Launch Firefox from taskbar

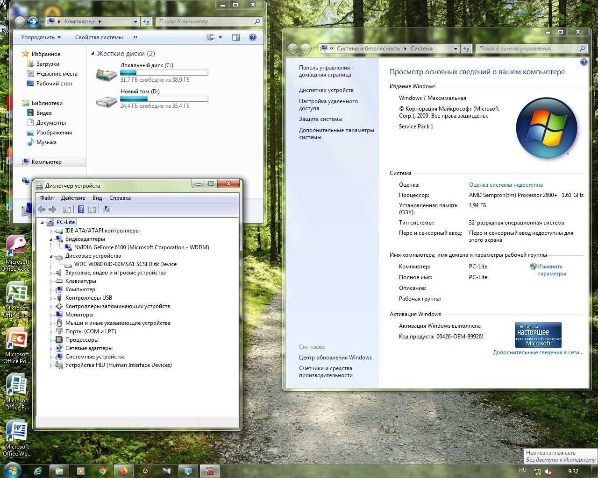pyautogui.click(x=124, y=471)
